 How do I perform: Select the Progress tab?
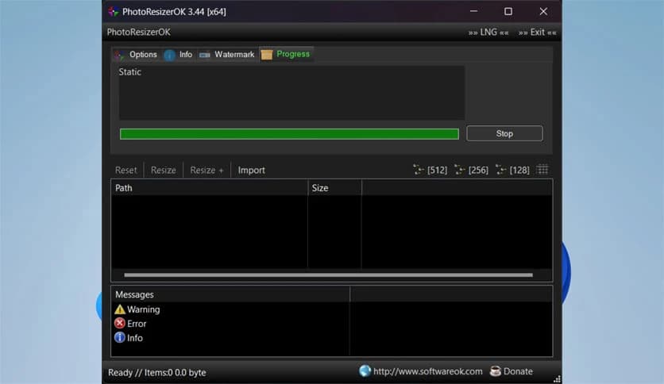pos(286,54)
